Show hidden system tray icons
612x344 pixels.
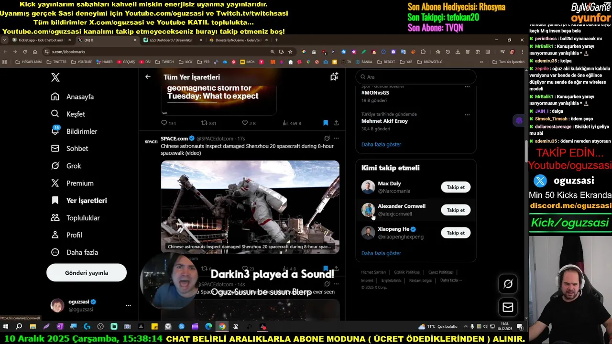tap(467, 327)
